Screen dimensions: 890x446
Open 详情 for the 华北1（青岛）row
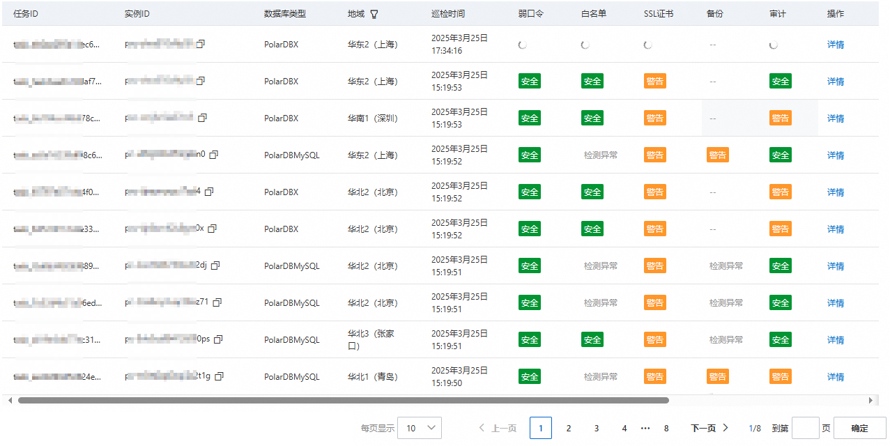pos(836,377)
